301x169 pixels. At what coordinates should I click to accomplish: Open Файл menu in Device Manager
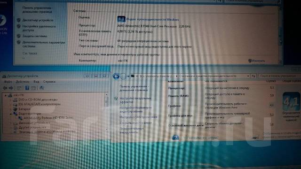pos(8,82)
